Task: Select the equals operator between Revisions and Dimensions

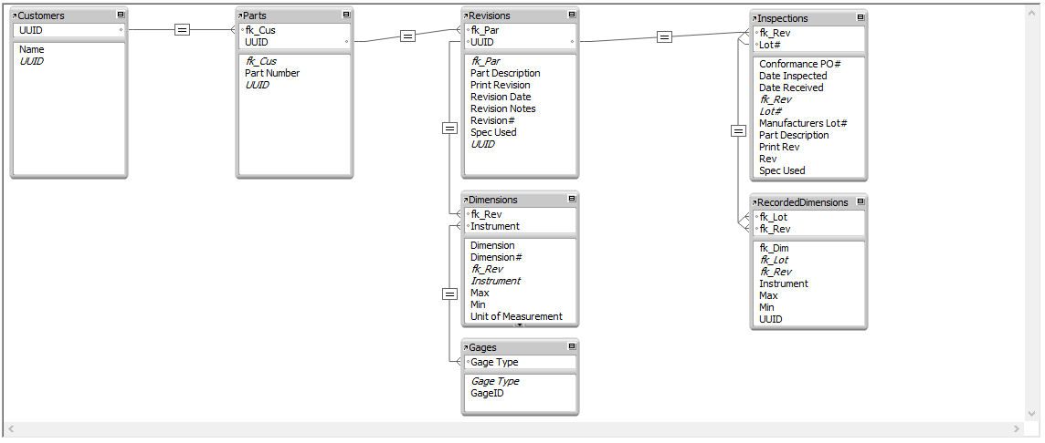Action: [x=449, y=128]
